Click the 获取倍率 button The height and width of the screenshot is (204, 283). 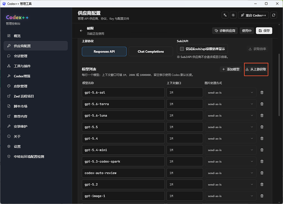257,49
